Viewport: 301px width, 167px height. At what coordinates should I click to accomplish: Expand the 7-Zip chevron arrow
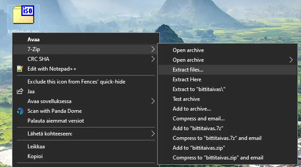coord(153,49)
